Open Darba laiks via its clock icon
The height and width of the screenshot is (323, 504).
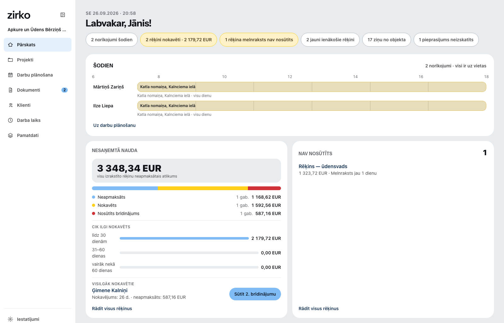point(10,120)
